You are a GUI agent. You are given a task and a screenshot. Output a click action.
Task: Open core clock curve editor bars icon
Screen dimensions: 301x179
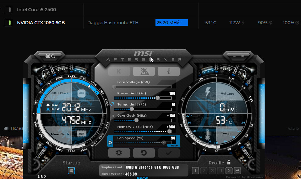pyautogui.click(x=113, y=116)
